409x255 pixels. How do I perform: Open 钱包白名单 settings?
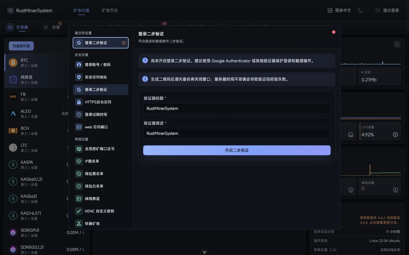[101, 186]
